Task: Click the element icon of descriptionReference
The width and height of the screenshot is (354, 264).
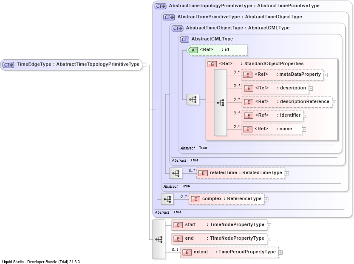Action: (x=249, y=102)
